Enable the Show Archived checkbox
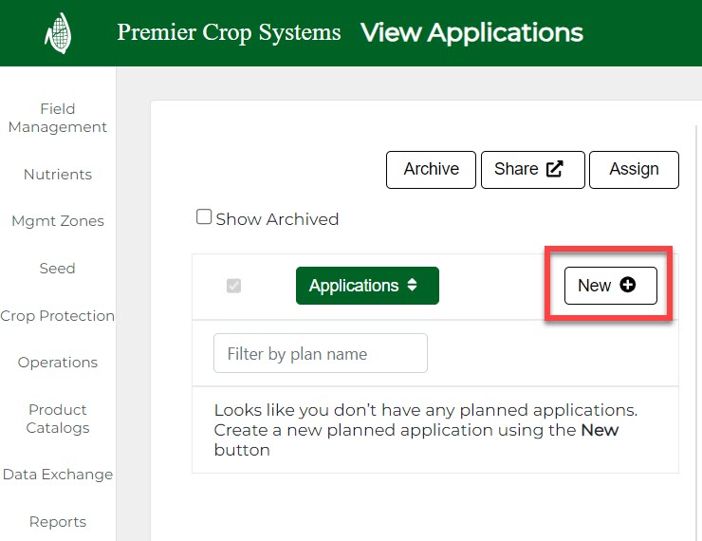 point(204,217)
